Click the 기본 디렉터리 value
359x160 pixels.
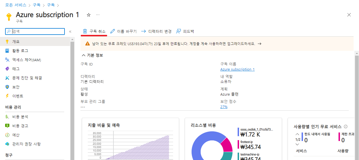(x=92, y=82)
